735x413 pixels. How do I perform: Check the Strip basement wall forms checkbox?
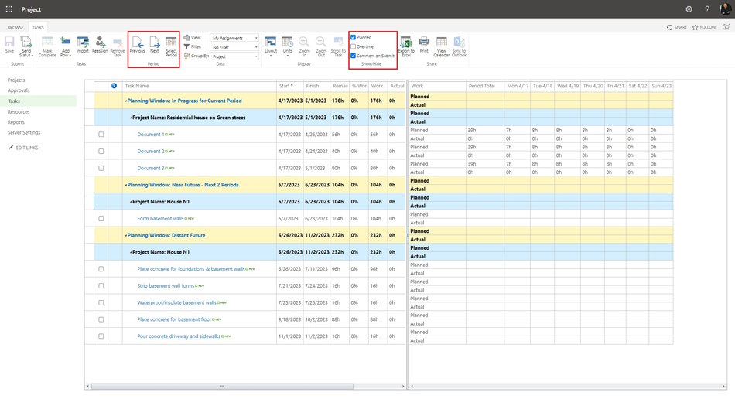coord(101,286)
